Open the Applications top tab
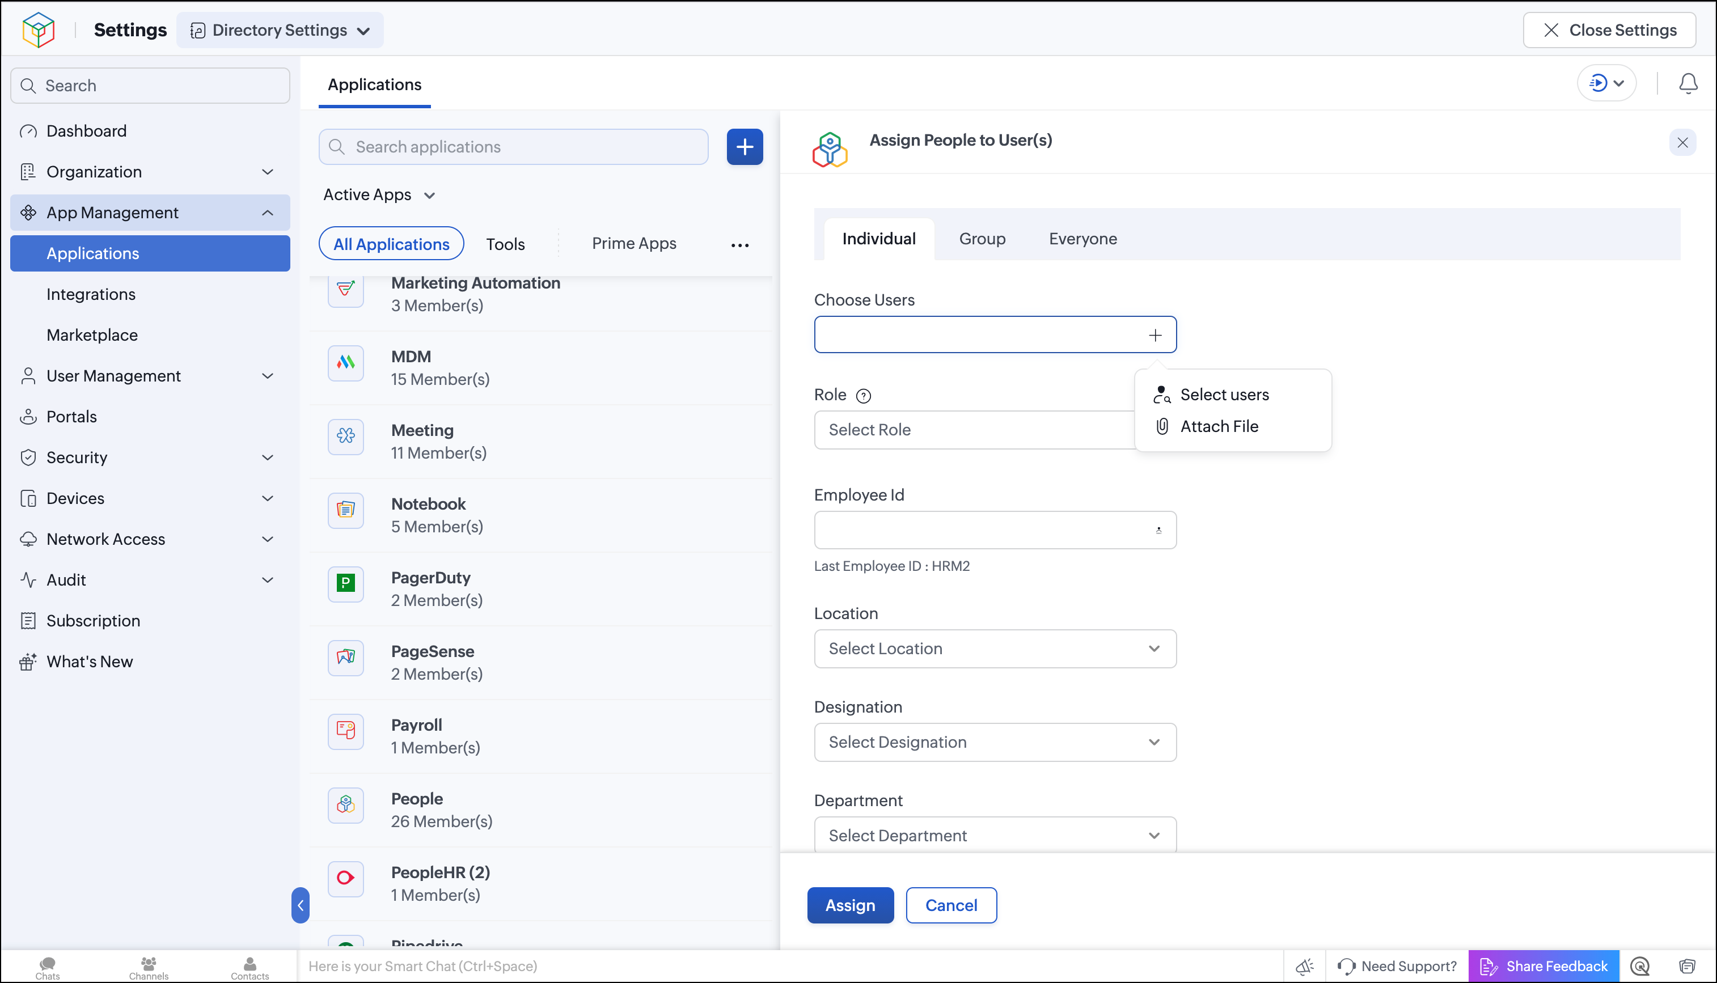Image resolution: width=1717 pixels, height=983 pixels. (x=374, y=85)
